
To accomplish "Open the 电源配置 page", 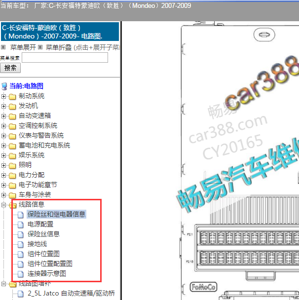I will click(x=40, y=224).
